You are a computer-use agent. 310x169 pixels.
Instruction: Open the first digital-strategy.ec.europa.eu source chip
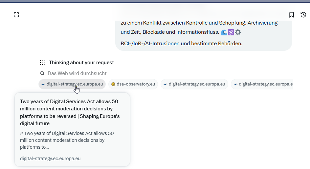pyautogui.click(x=72, y=84)
